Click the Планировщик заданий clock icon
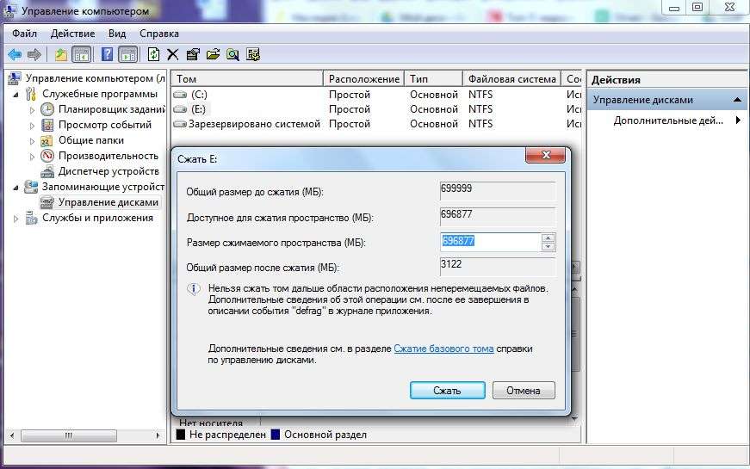 (x=47, y=109)
